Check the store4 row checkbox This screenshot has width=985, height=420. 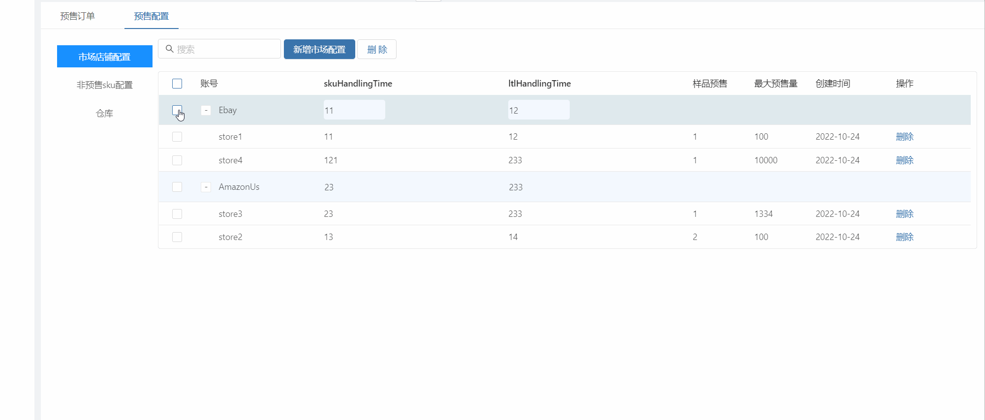(177, 160)
